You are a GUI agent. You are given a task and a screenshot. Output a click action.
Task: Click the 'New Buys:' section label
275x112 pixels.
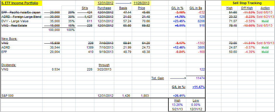click(9, 39)
